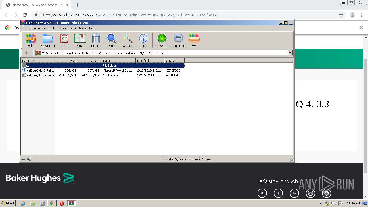Click the Find magnifier icon
The height and width of the screenshot is (207, 368).
[112, 40]
